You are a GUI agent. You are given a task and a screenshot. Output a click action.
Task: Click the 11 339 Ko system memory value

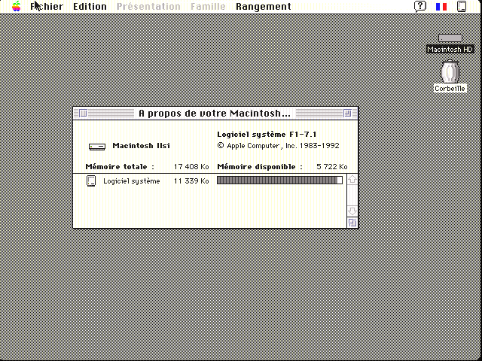[191, 181]
